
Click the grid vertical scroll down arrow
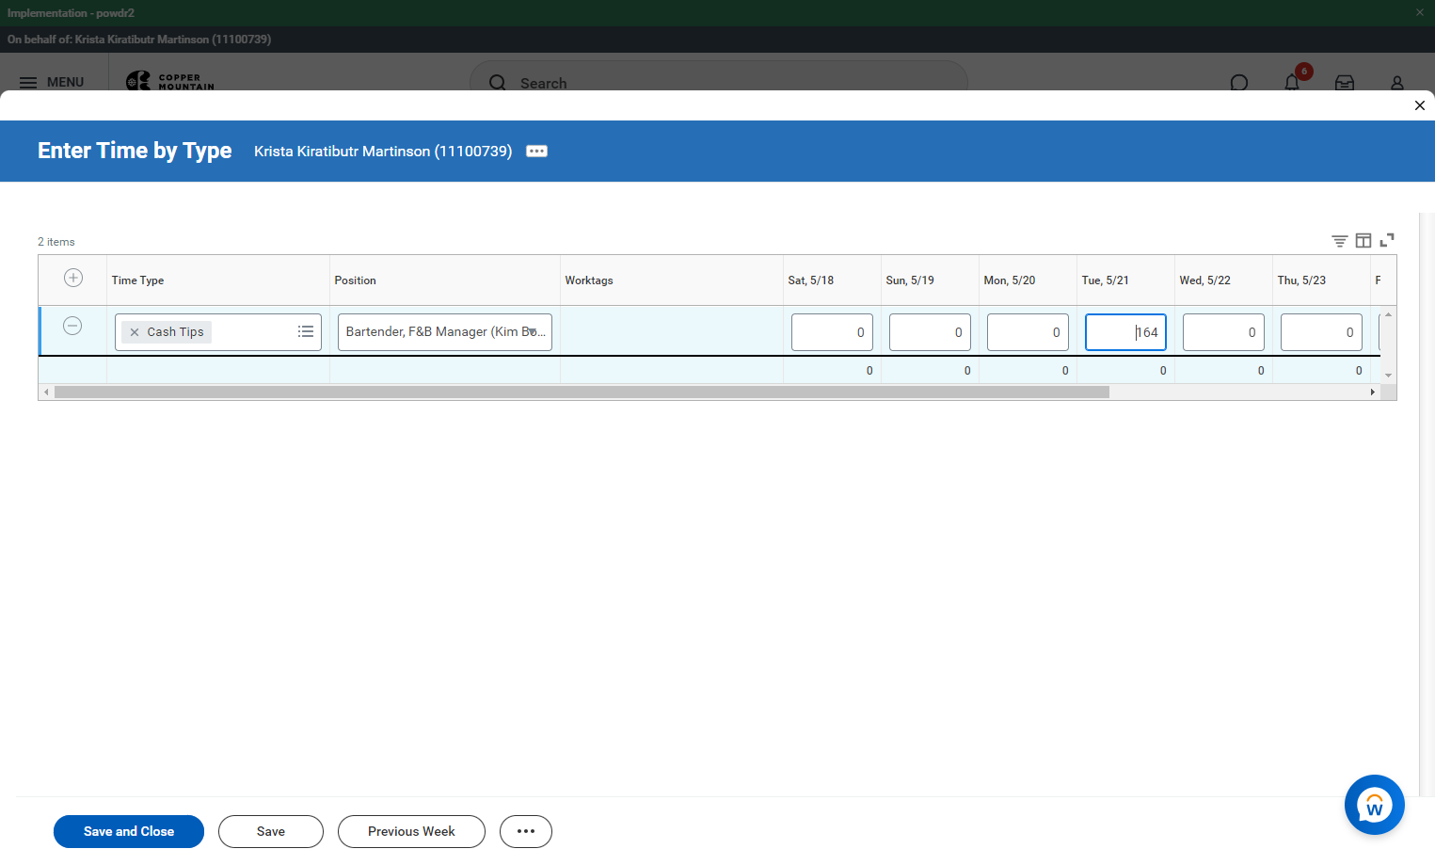(1388, 376)
